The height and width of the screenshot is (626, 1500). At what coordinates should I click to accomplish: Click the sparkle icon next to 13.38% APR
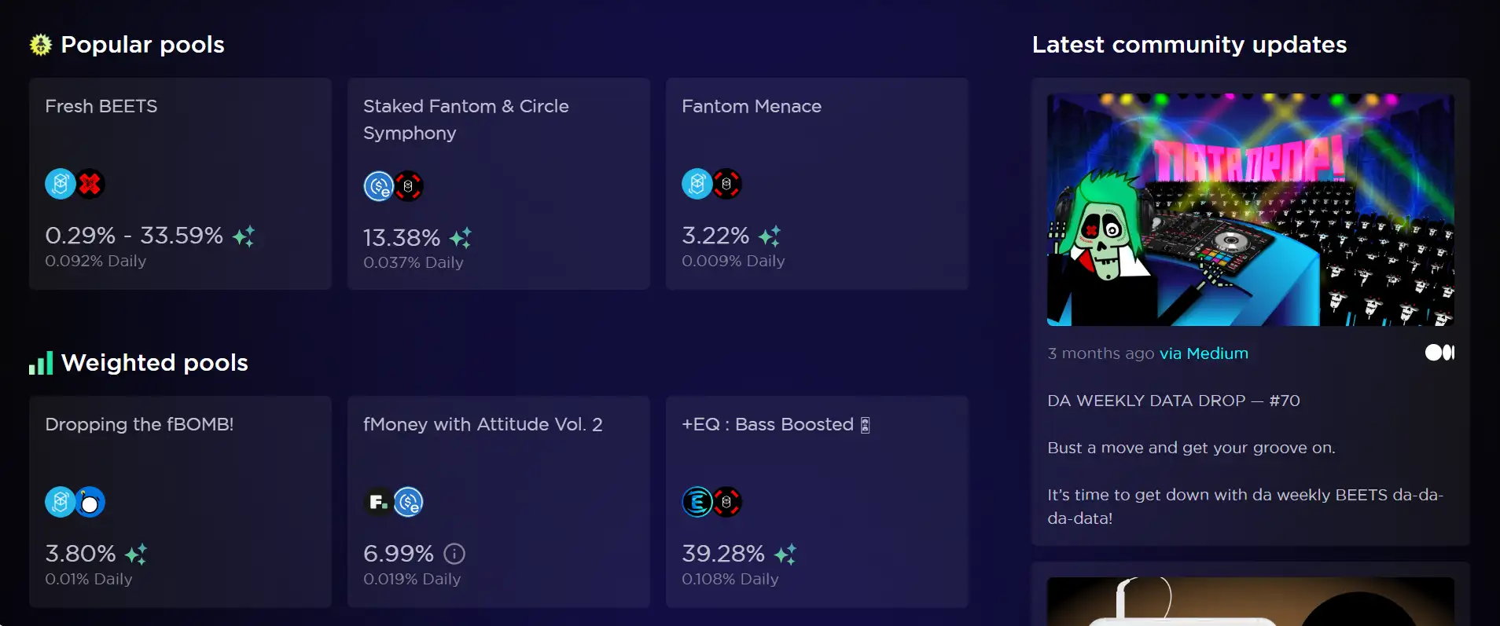(461, 237)
